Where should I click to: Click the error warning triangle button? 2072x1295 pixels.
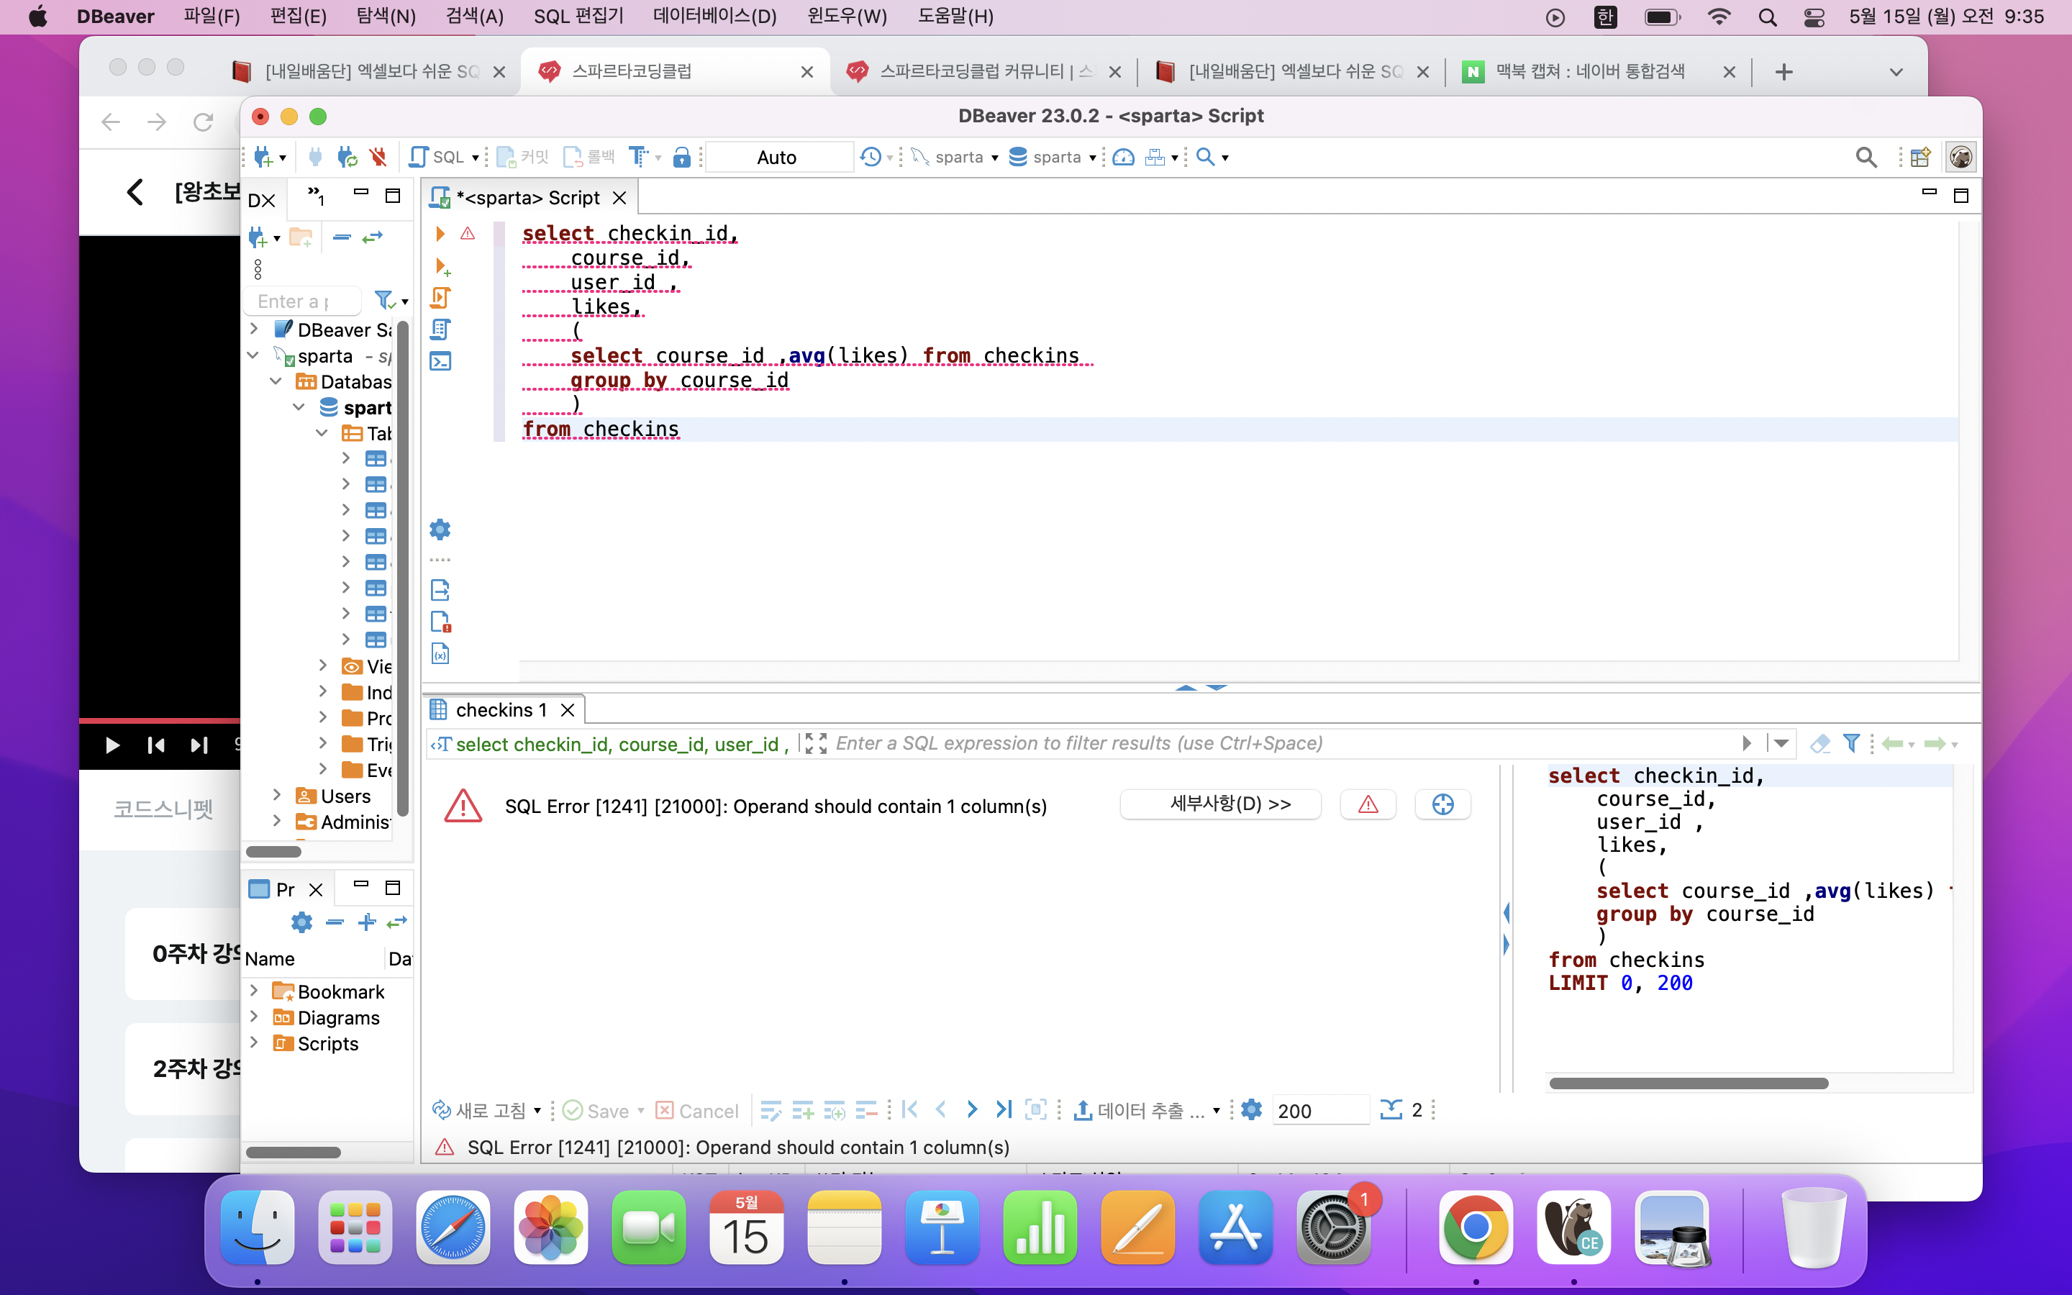pos(1368,804)
